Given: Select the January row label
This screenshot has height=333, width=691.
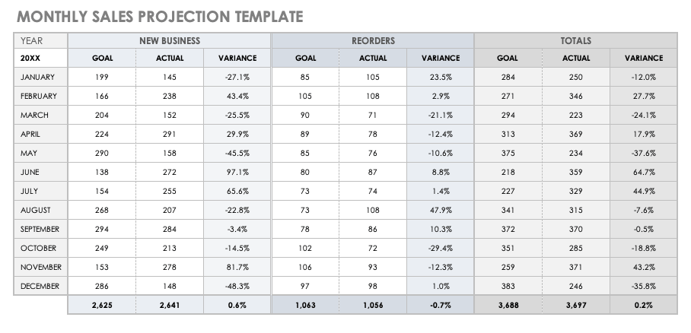Looking at the screenshot, I should point(40,77).
